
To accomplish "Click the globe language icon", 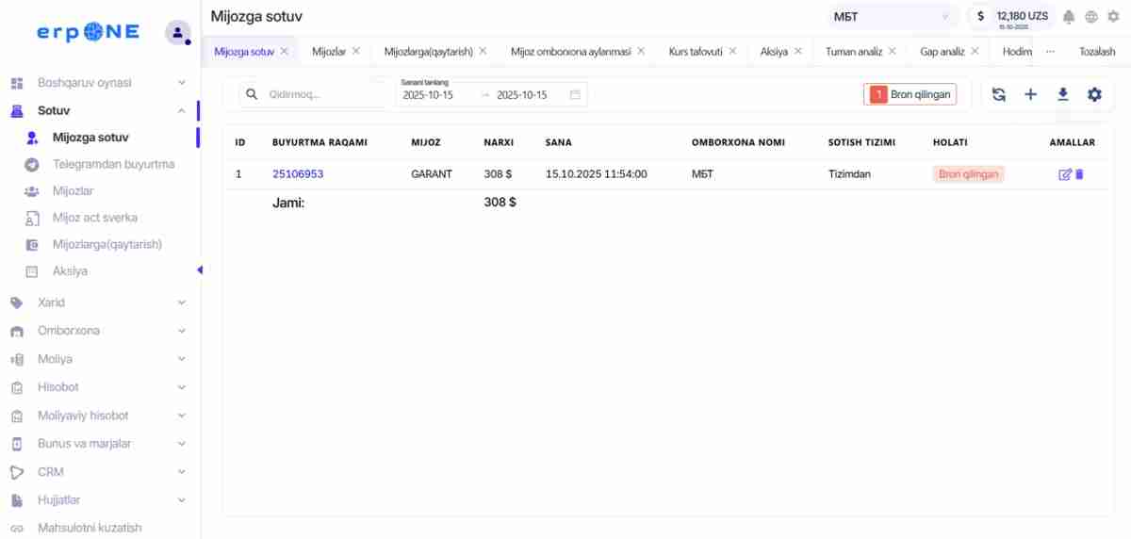I will click(x=1091, y=17).
